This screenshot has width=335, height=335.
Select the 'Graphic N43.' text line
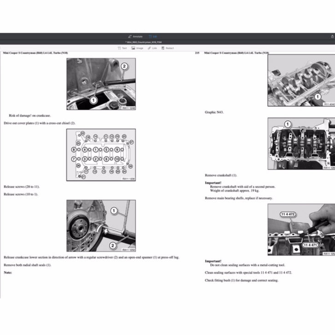pyautogui.click(x=214, y=112)
